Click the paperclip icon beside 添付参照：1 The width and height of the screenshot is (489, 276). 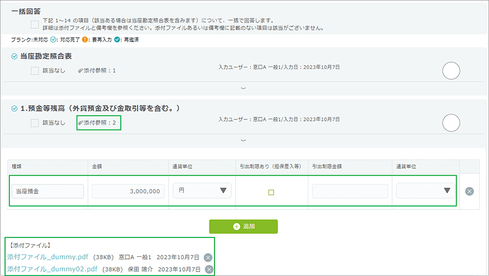pos(81,71)
